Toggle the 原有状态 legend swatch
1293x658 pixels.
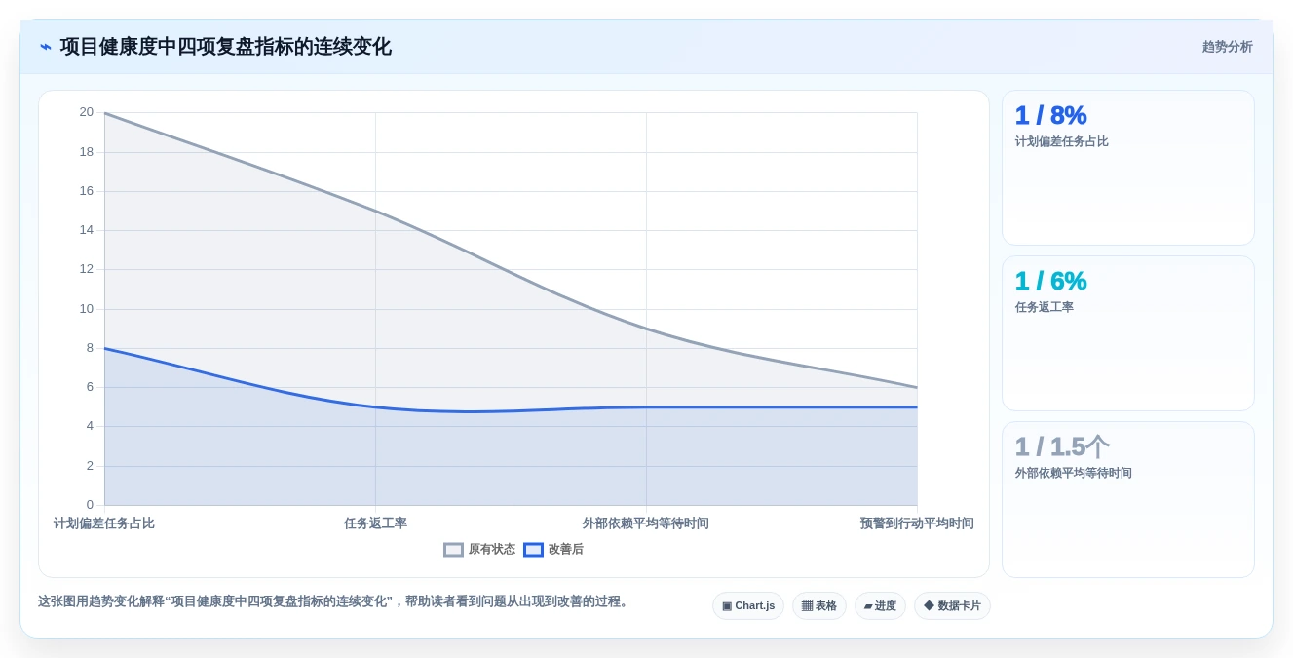(453, 550)
